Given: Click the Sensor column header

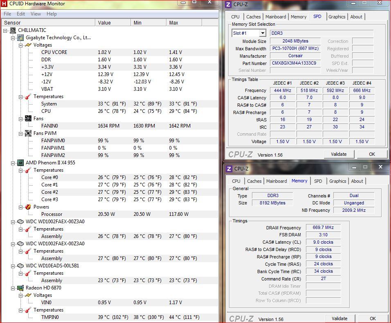Looking at the screenshot, I should (x=48, y=22).
